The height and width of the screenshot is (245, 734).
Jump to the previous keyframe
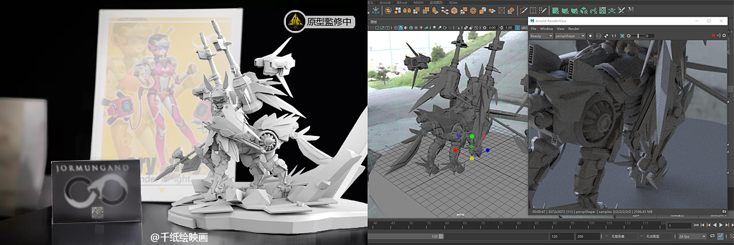pyautogui.click(x=709, y=225)
